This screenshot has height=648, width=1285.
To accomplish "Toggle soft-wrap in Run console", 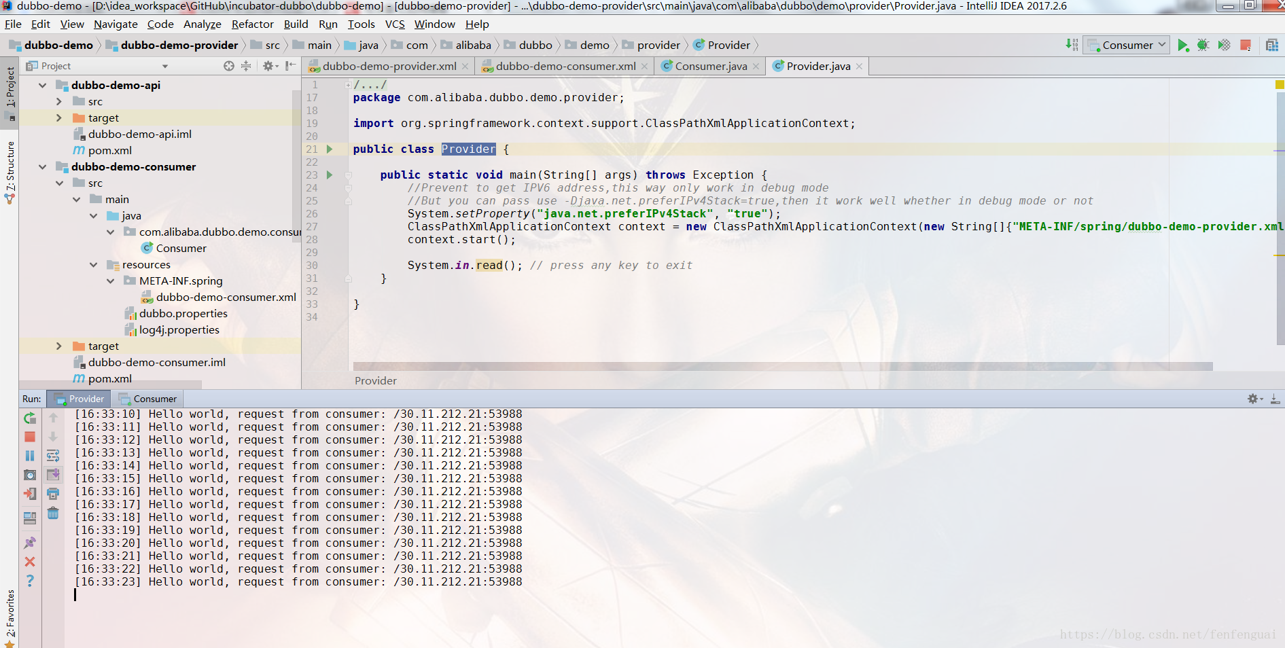I will (x=53, y=456).
